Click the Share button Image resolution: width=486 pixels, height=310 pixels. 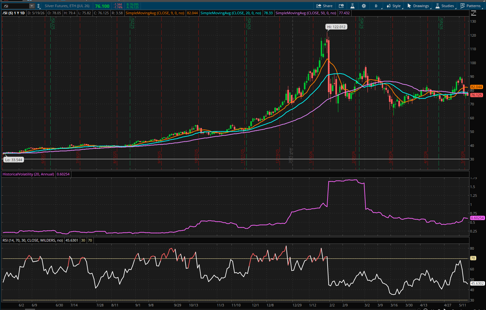tap(324, 6)
